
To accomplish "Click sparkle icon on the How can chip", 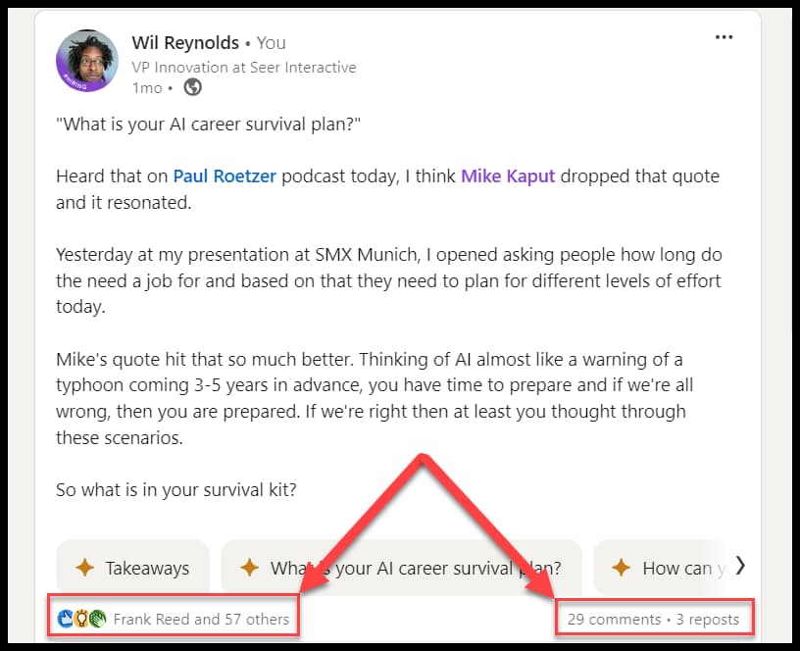I will click(x=621, y=568).
